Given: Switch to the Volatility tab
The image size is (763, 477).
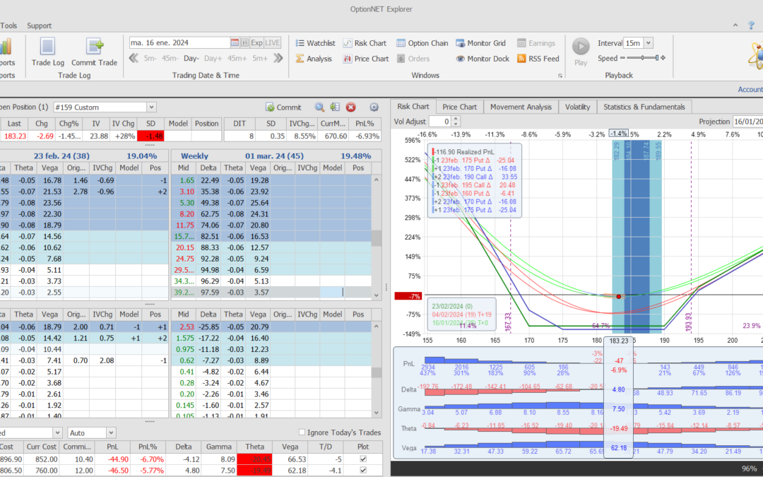Looking at the screenshot, I should point(577,107).
